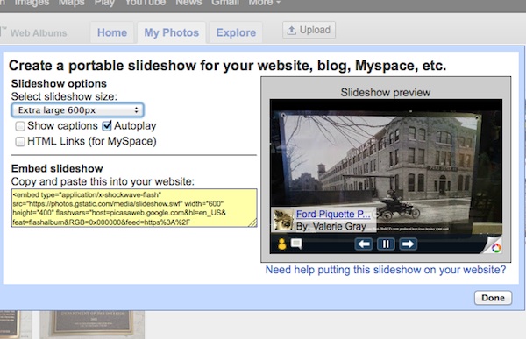526x339 pixels.
Task: Open Maps from the top bar
Action: (x=72, y=3)
